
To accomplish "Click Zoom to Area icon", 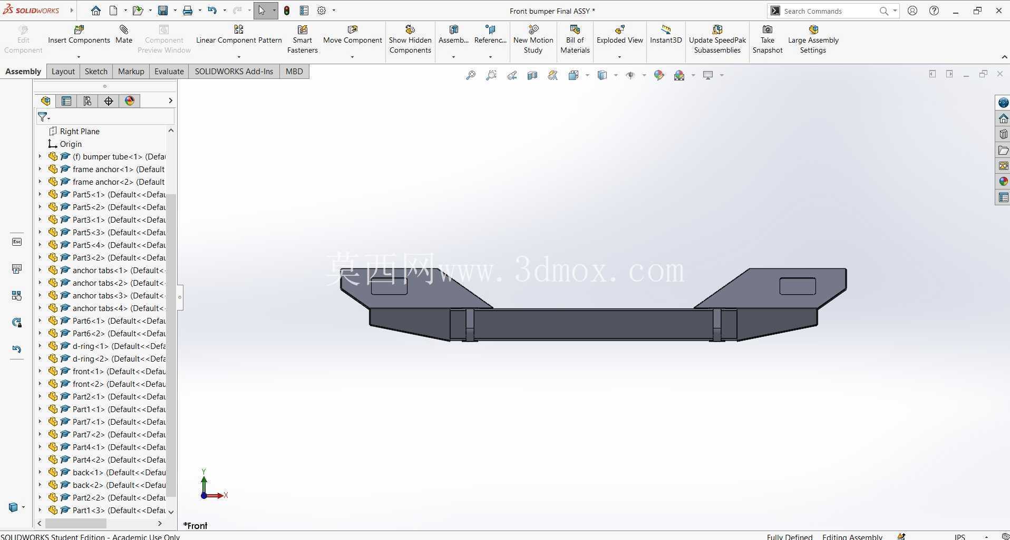I will pos(491,75).
